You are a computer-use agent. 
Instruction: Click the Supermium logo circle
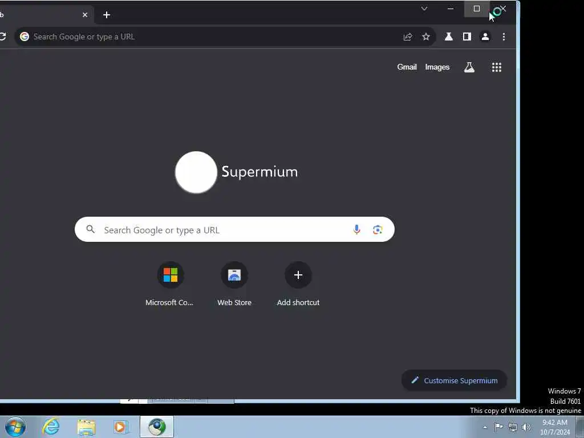(196, 172)
